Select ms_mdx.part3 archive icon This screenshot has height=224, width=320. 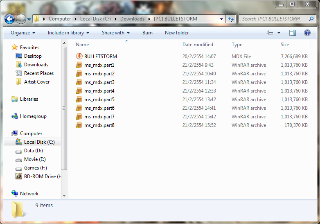point(79,82)
